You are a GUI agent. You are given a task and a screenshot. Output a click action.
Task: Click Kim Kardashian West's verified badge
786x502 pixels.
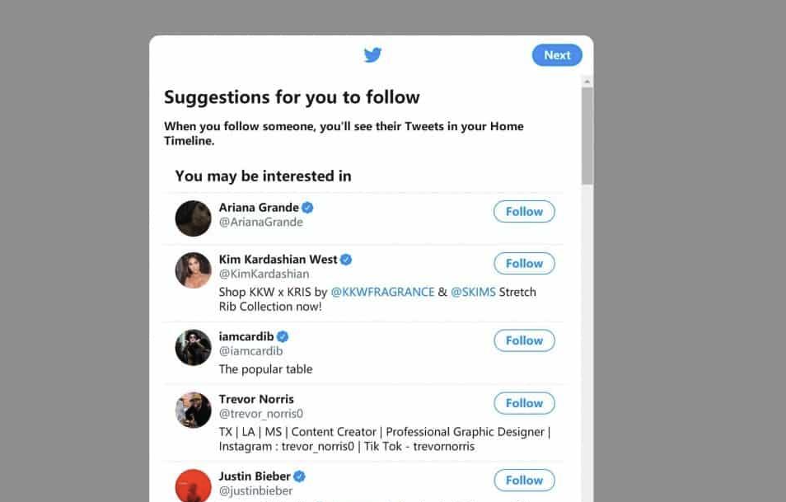[346, 260]
